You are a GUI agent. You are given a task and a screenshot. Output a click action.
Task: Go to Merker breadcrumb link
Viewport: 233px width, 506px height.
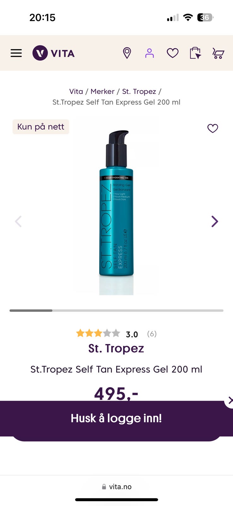(x=103, y=91)
